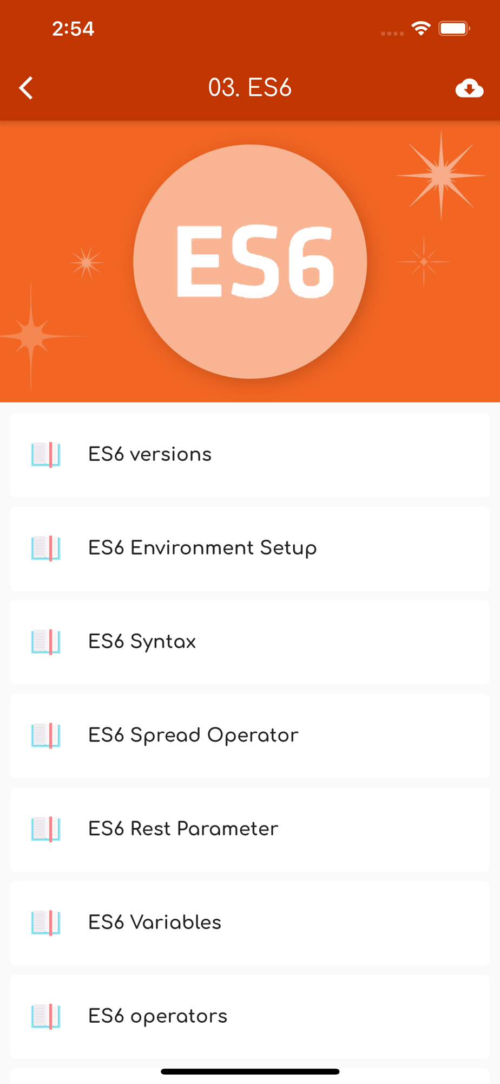500x1084 pixels.
Task: Open the ES6 versions lesson
Action: (x=250, y=455)
